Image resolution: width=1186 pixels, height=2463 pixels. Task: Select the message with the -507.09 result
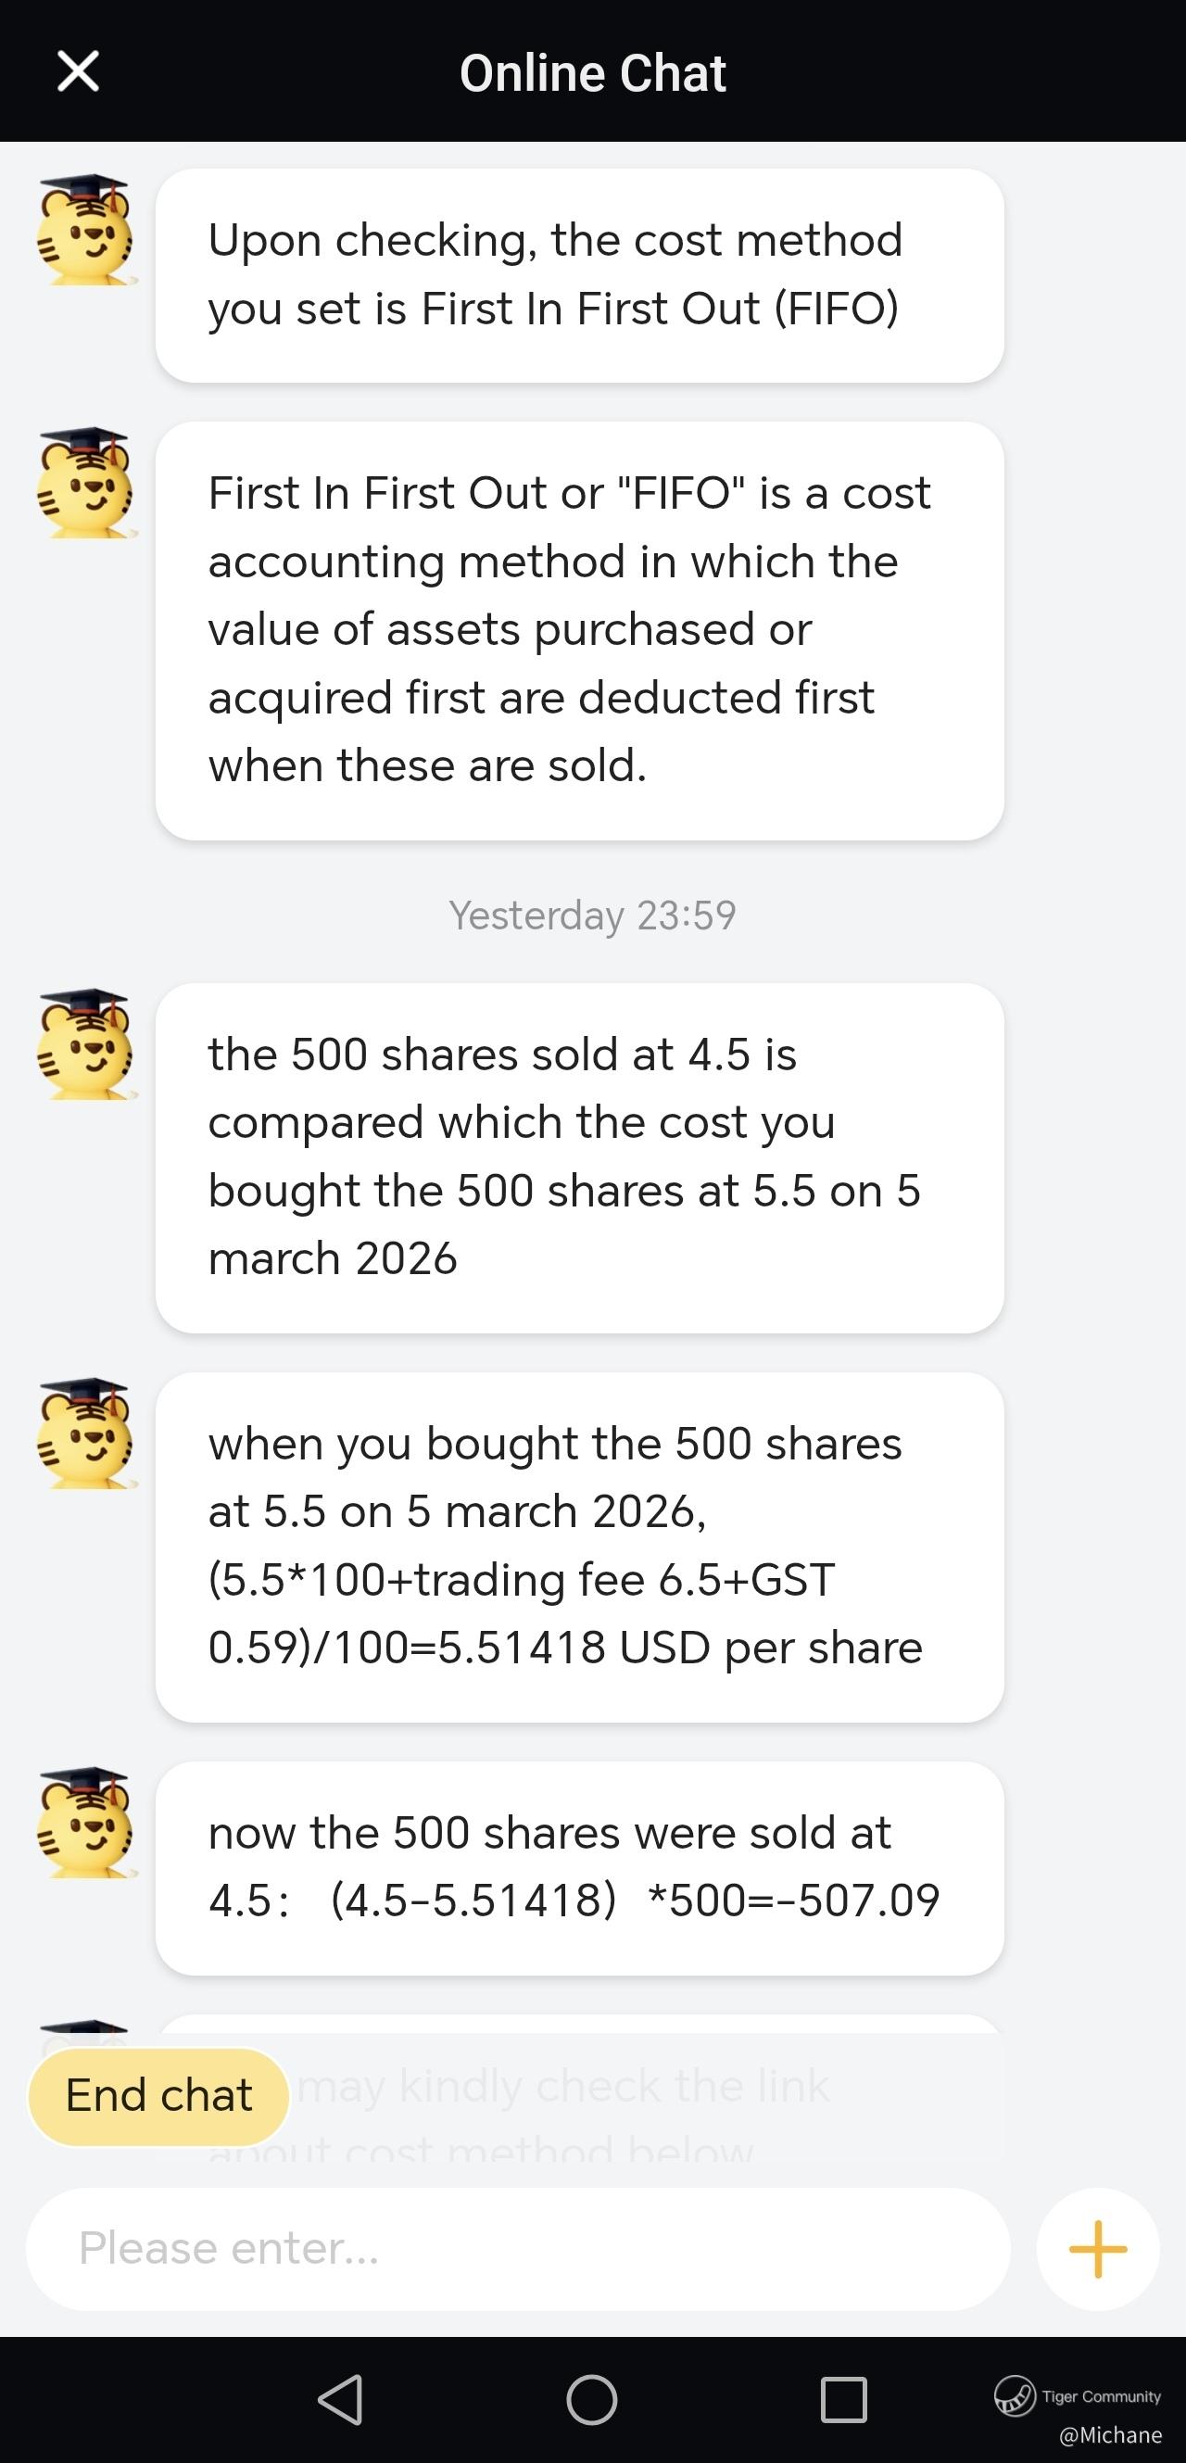coord(579,1868)
